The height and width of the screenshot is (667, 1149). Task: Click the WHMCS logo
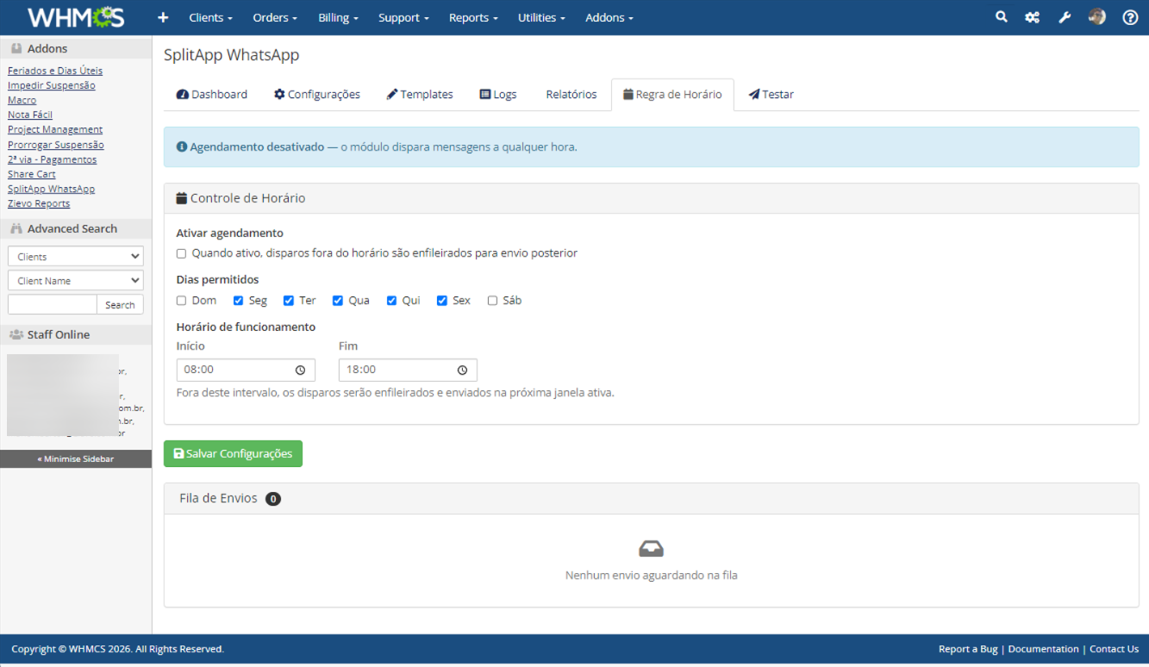tap(76, 17)
